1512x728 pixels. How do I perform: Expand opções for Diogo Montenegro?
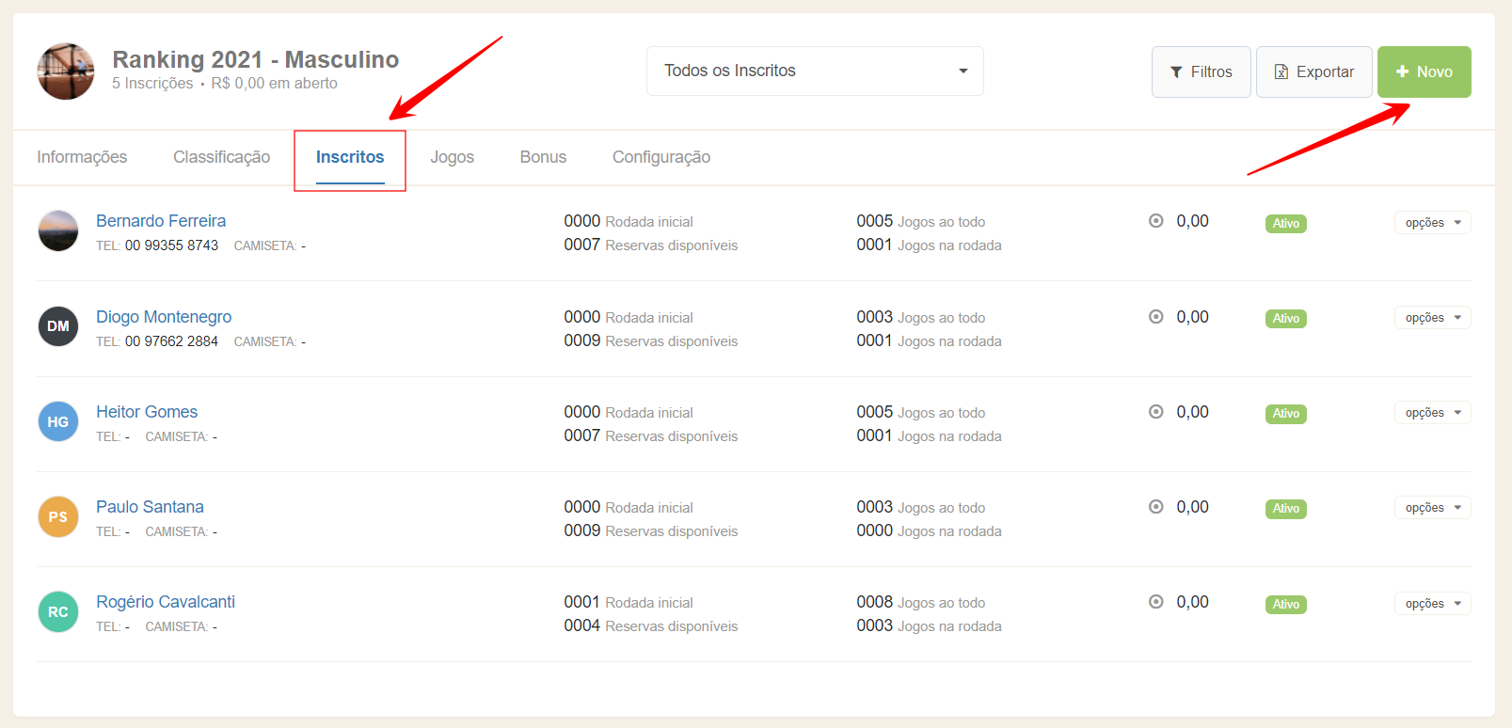click(1432, 318)
